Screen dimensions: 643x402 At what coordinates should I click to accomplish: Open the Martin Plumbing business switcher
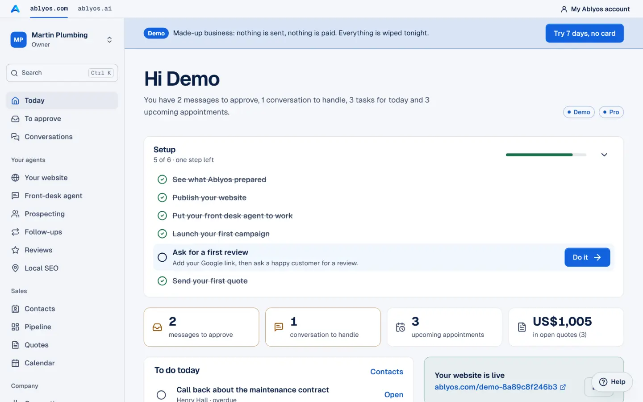[x=62, y=40]
